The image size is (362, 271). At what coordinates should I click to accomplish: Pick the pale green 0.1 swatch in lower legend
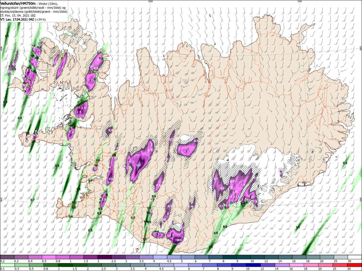coord(7,265)
